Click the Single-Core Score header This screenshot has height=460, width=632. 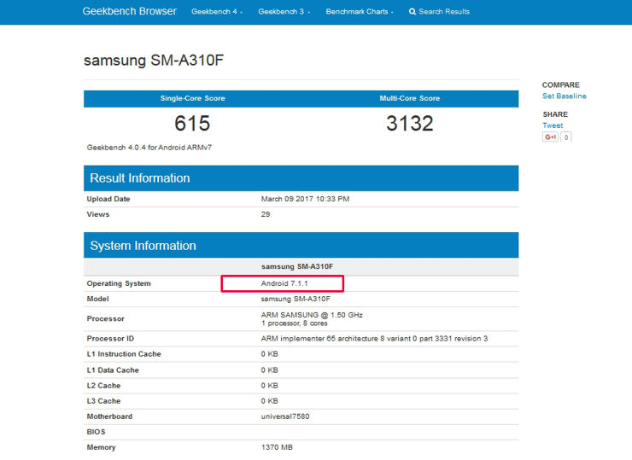coord(193,98)
